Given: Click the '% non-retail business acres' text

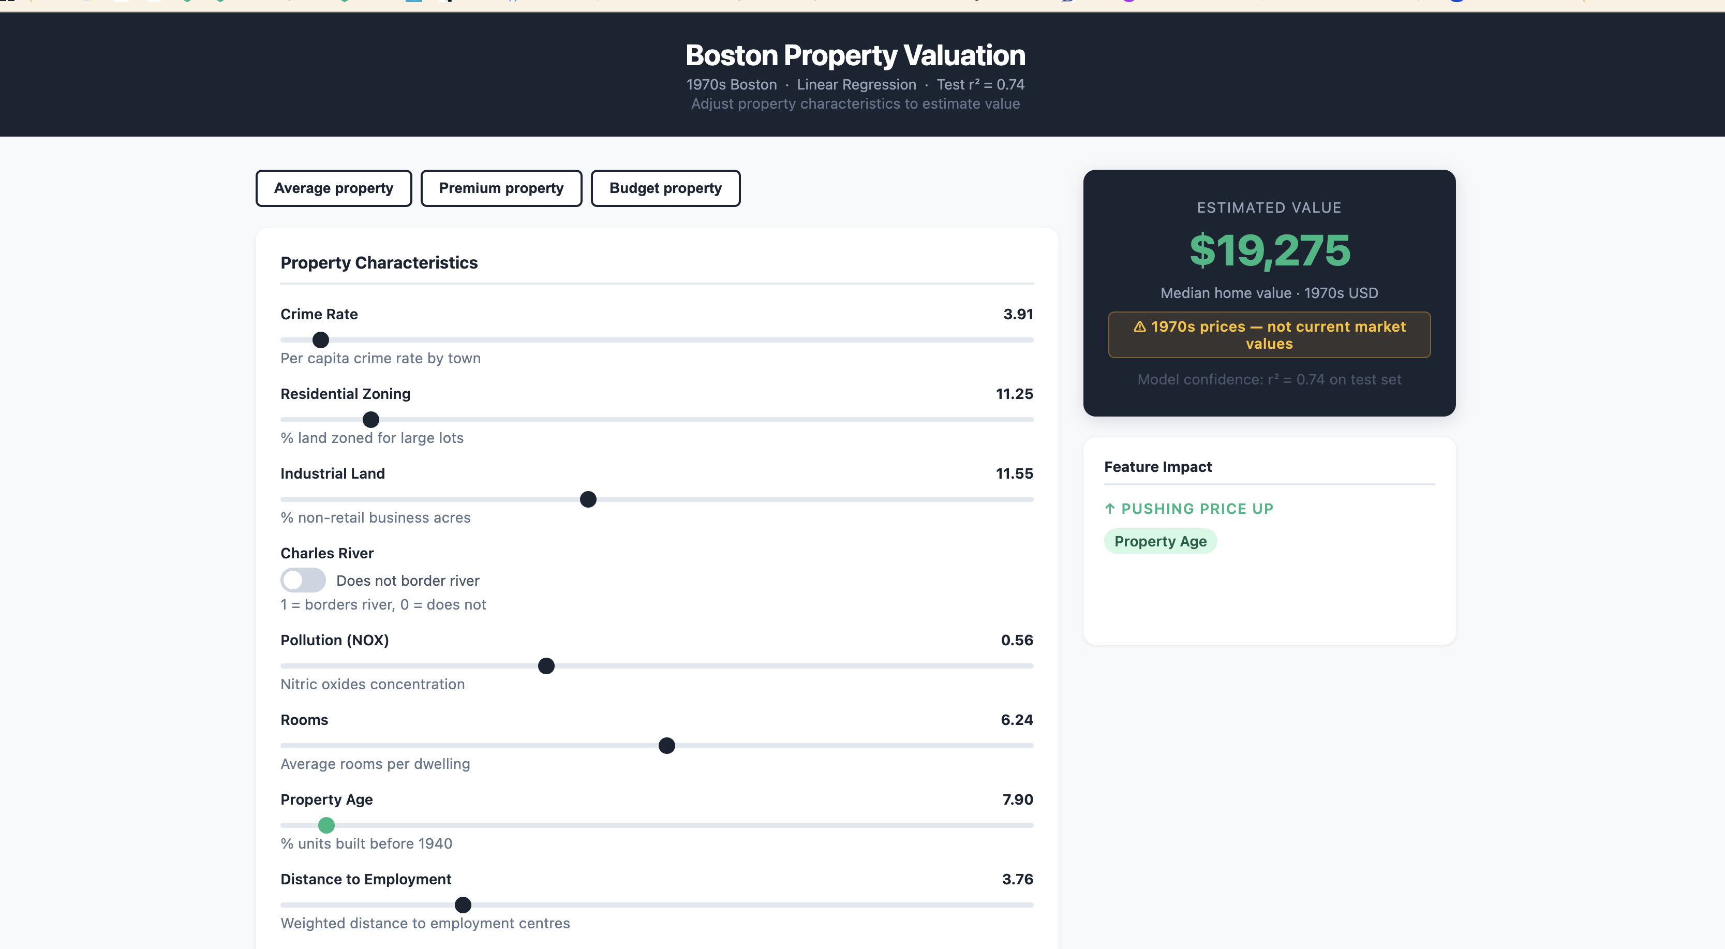Looking at the screenshot, I should (376, 517).
